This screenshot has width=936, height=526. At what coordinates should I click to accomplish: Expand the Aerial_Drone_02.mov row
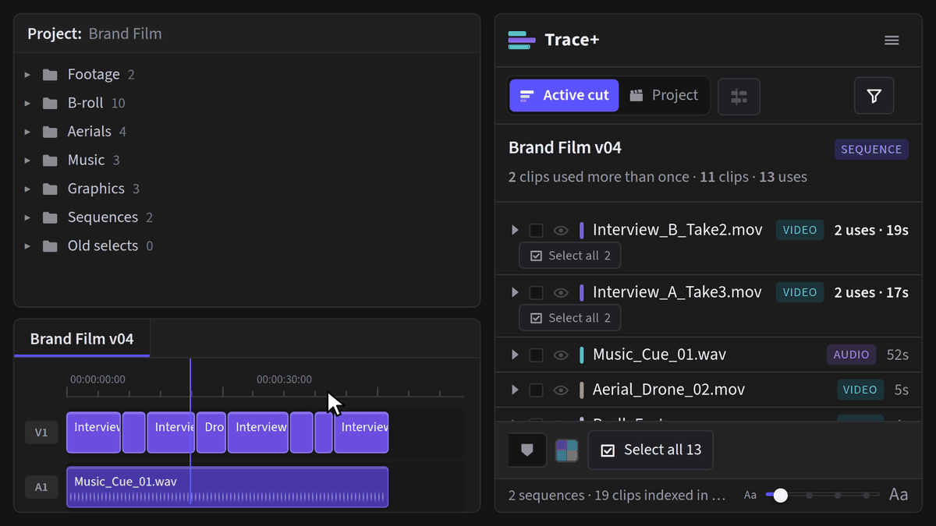(515, 390)
